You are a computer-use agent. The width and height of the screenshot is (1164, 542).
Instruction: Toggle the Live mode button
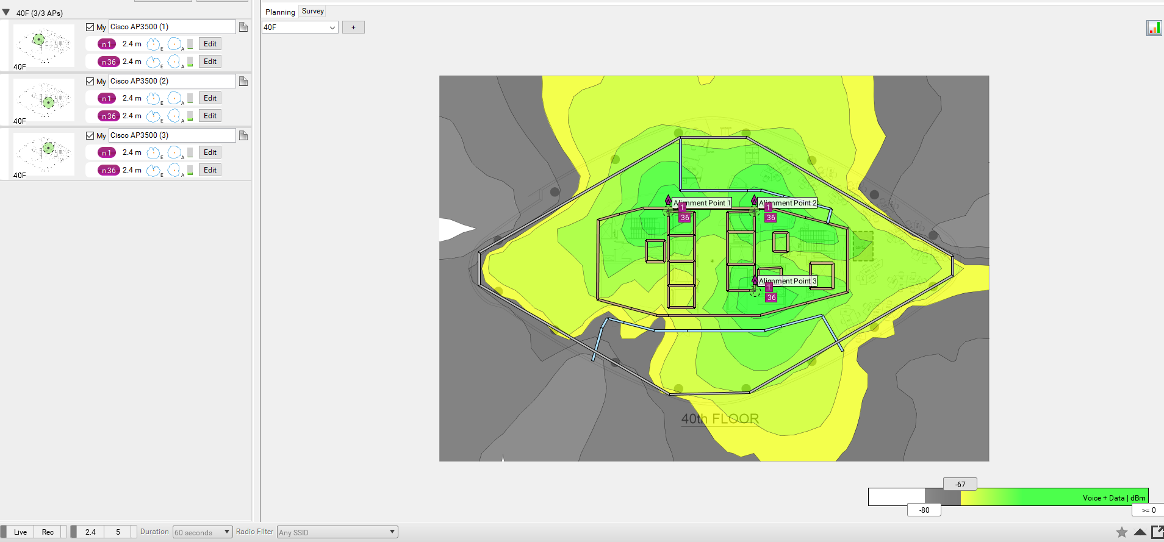(20, 532)
